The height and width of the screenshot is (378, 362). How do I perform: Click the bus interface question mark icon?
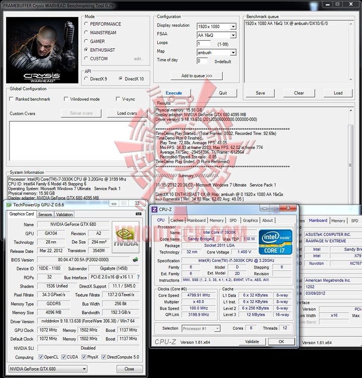138,277
